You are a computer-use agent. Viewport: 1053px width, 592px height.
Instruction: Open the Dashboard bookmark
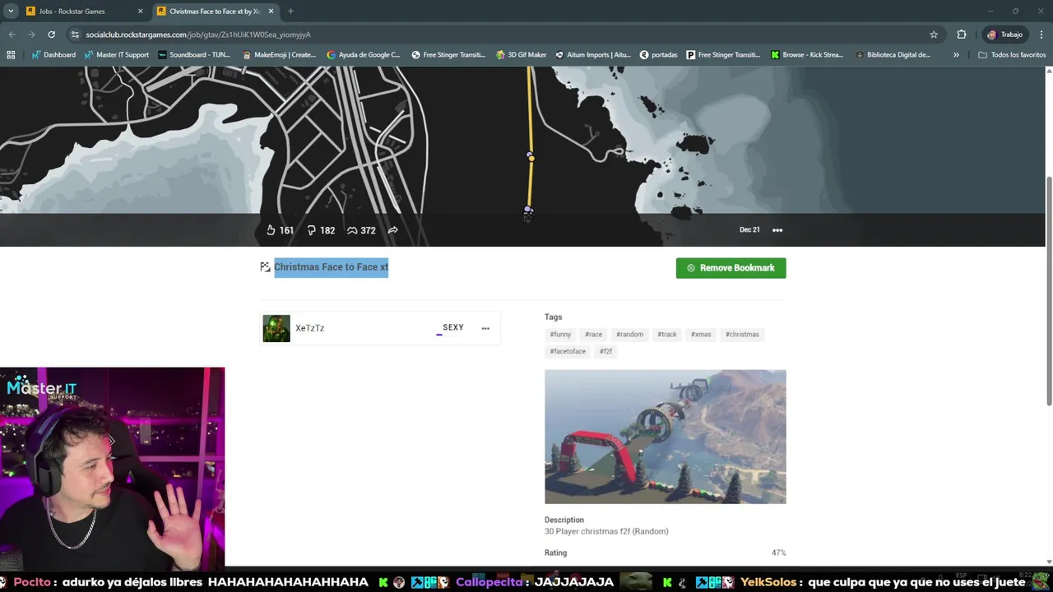coord(53,55)
